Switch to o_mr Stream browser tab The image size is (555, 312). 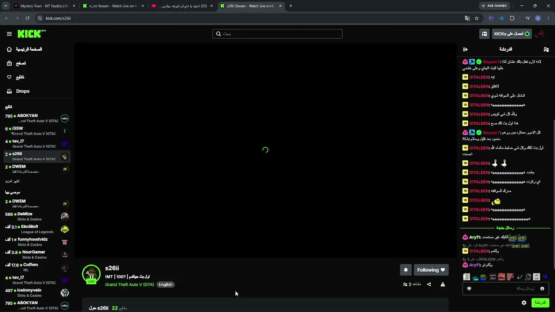point(114,6)
